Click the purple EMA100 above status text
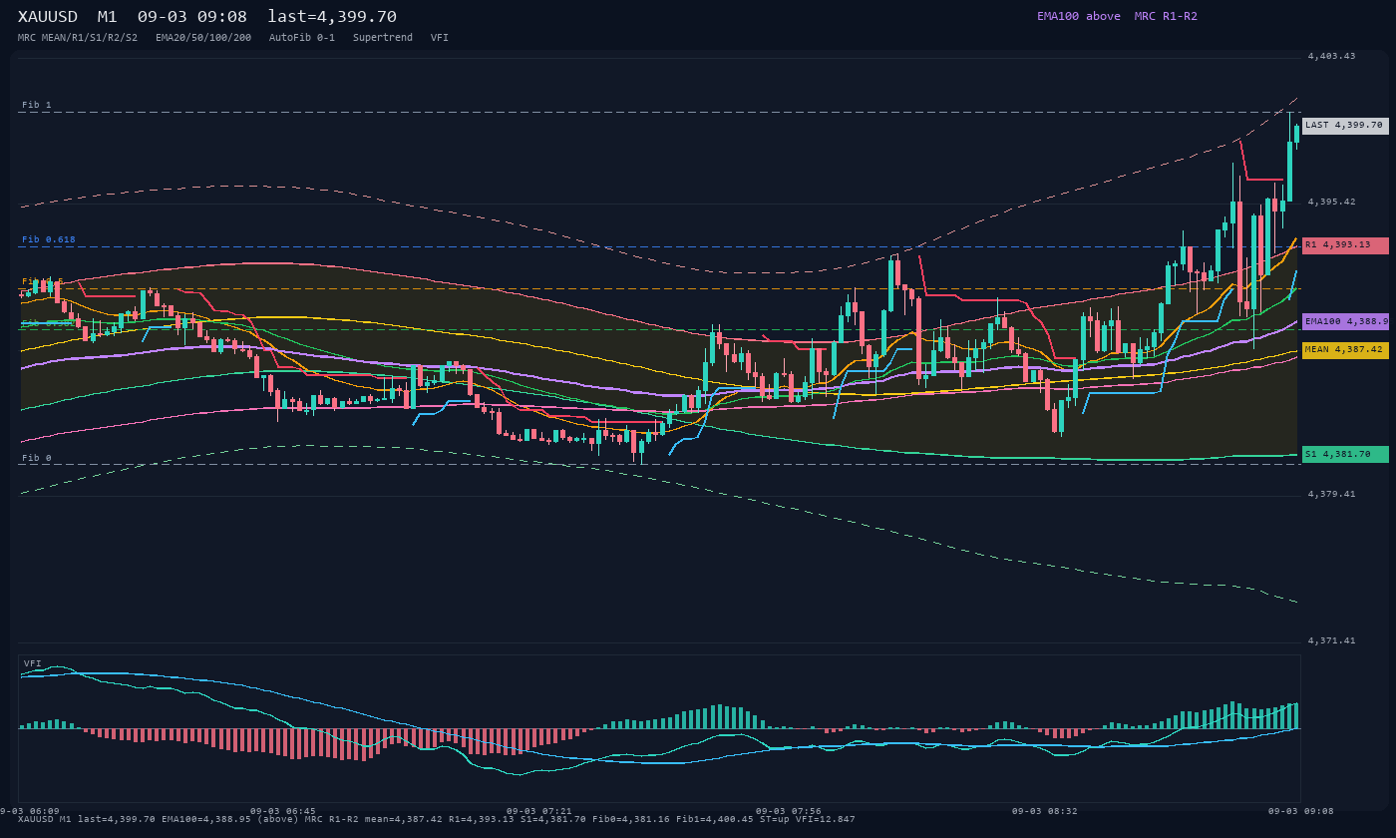 coord(1079,16)
